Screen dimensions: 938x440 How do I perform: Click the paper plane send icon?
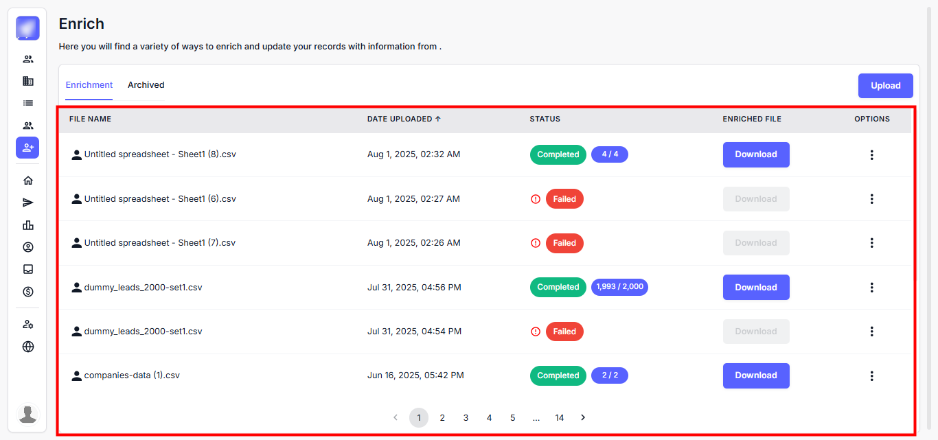pos(28,202)
